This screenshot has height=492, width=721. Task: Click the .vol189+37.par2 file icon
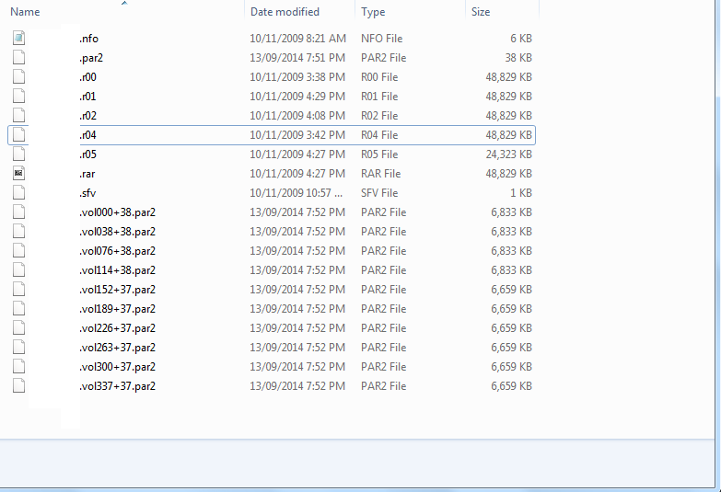[x=18, y=308]
